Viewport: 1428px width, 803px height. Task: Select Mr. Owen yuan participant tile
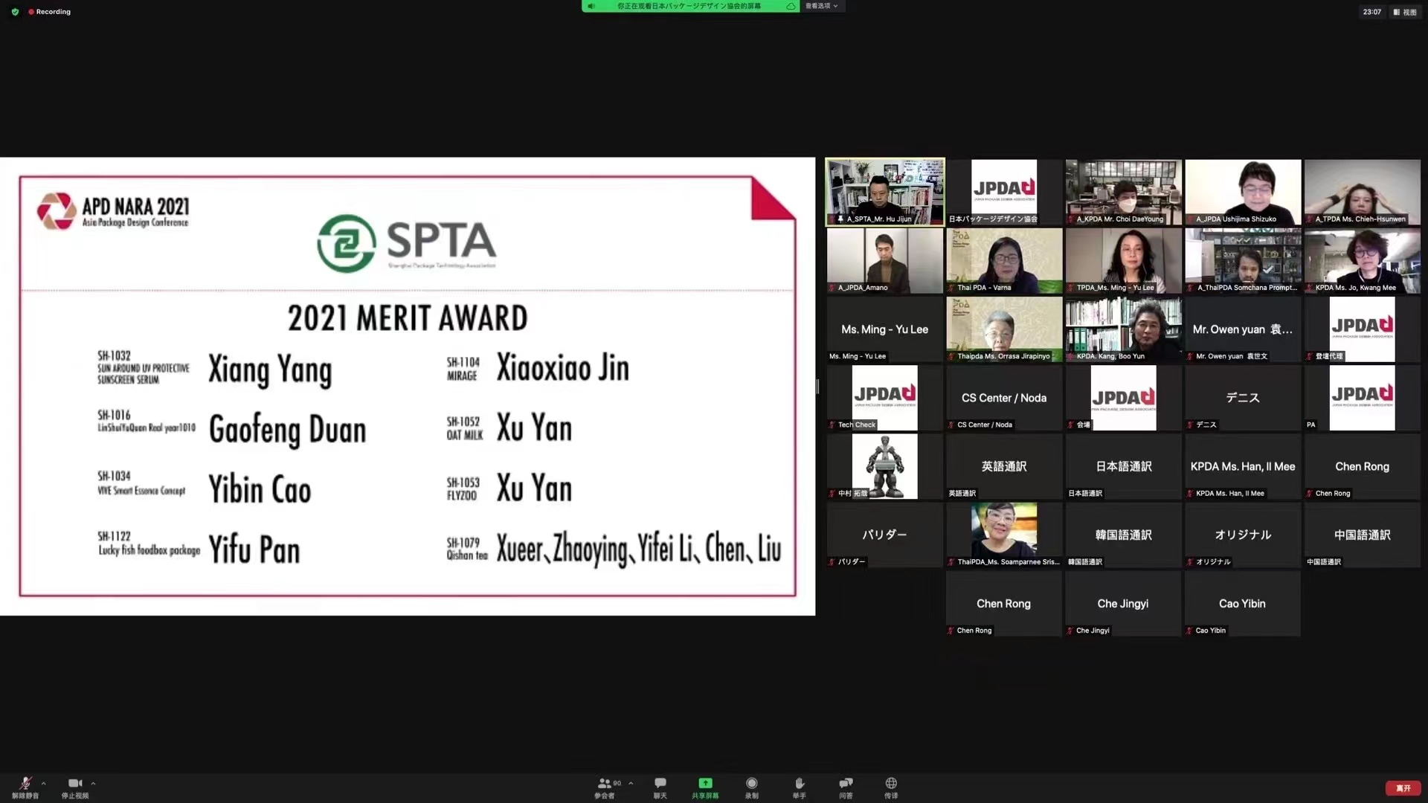pyautogui.click(x=1243, y=329)
